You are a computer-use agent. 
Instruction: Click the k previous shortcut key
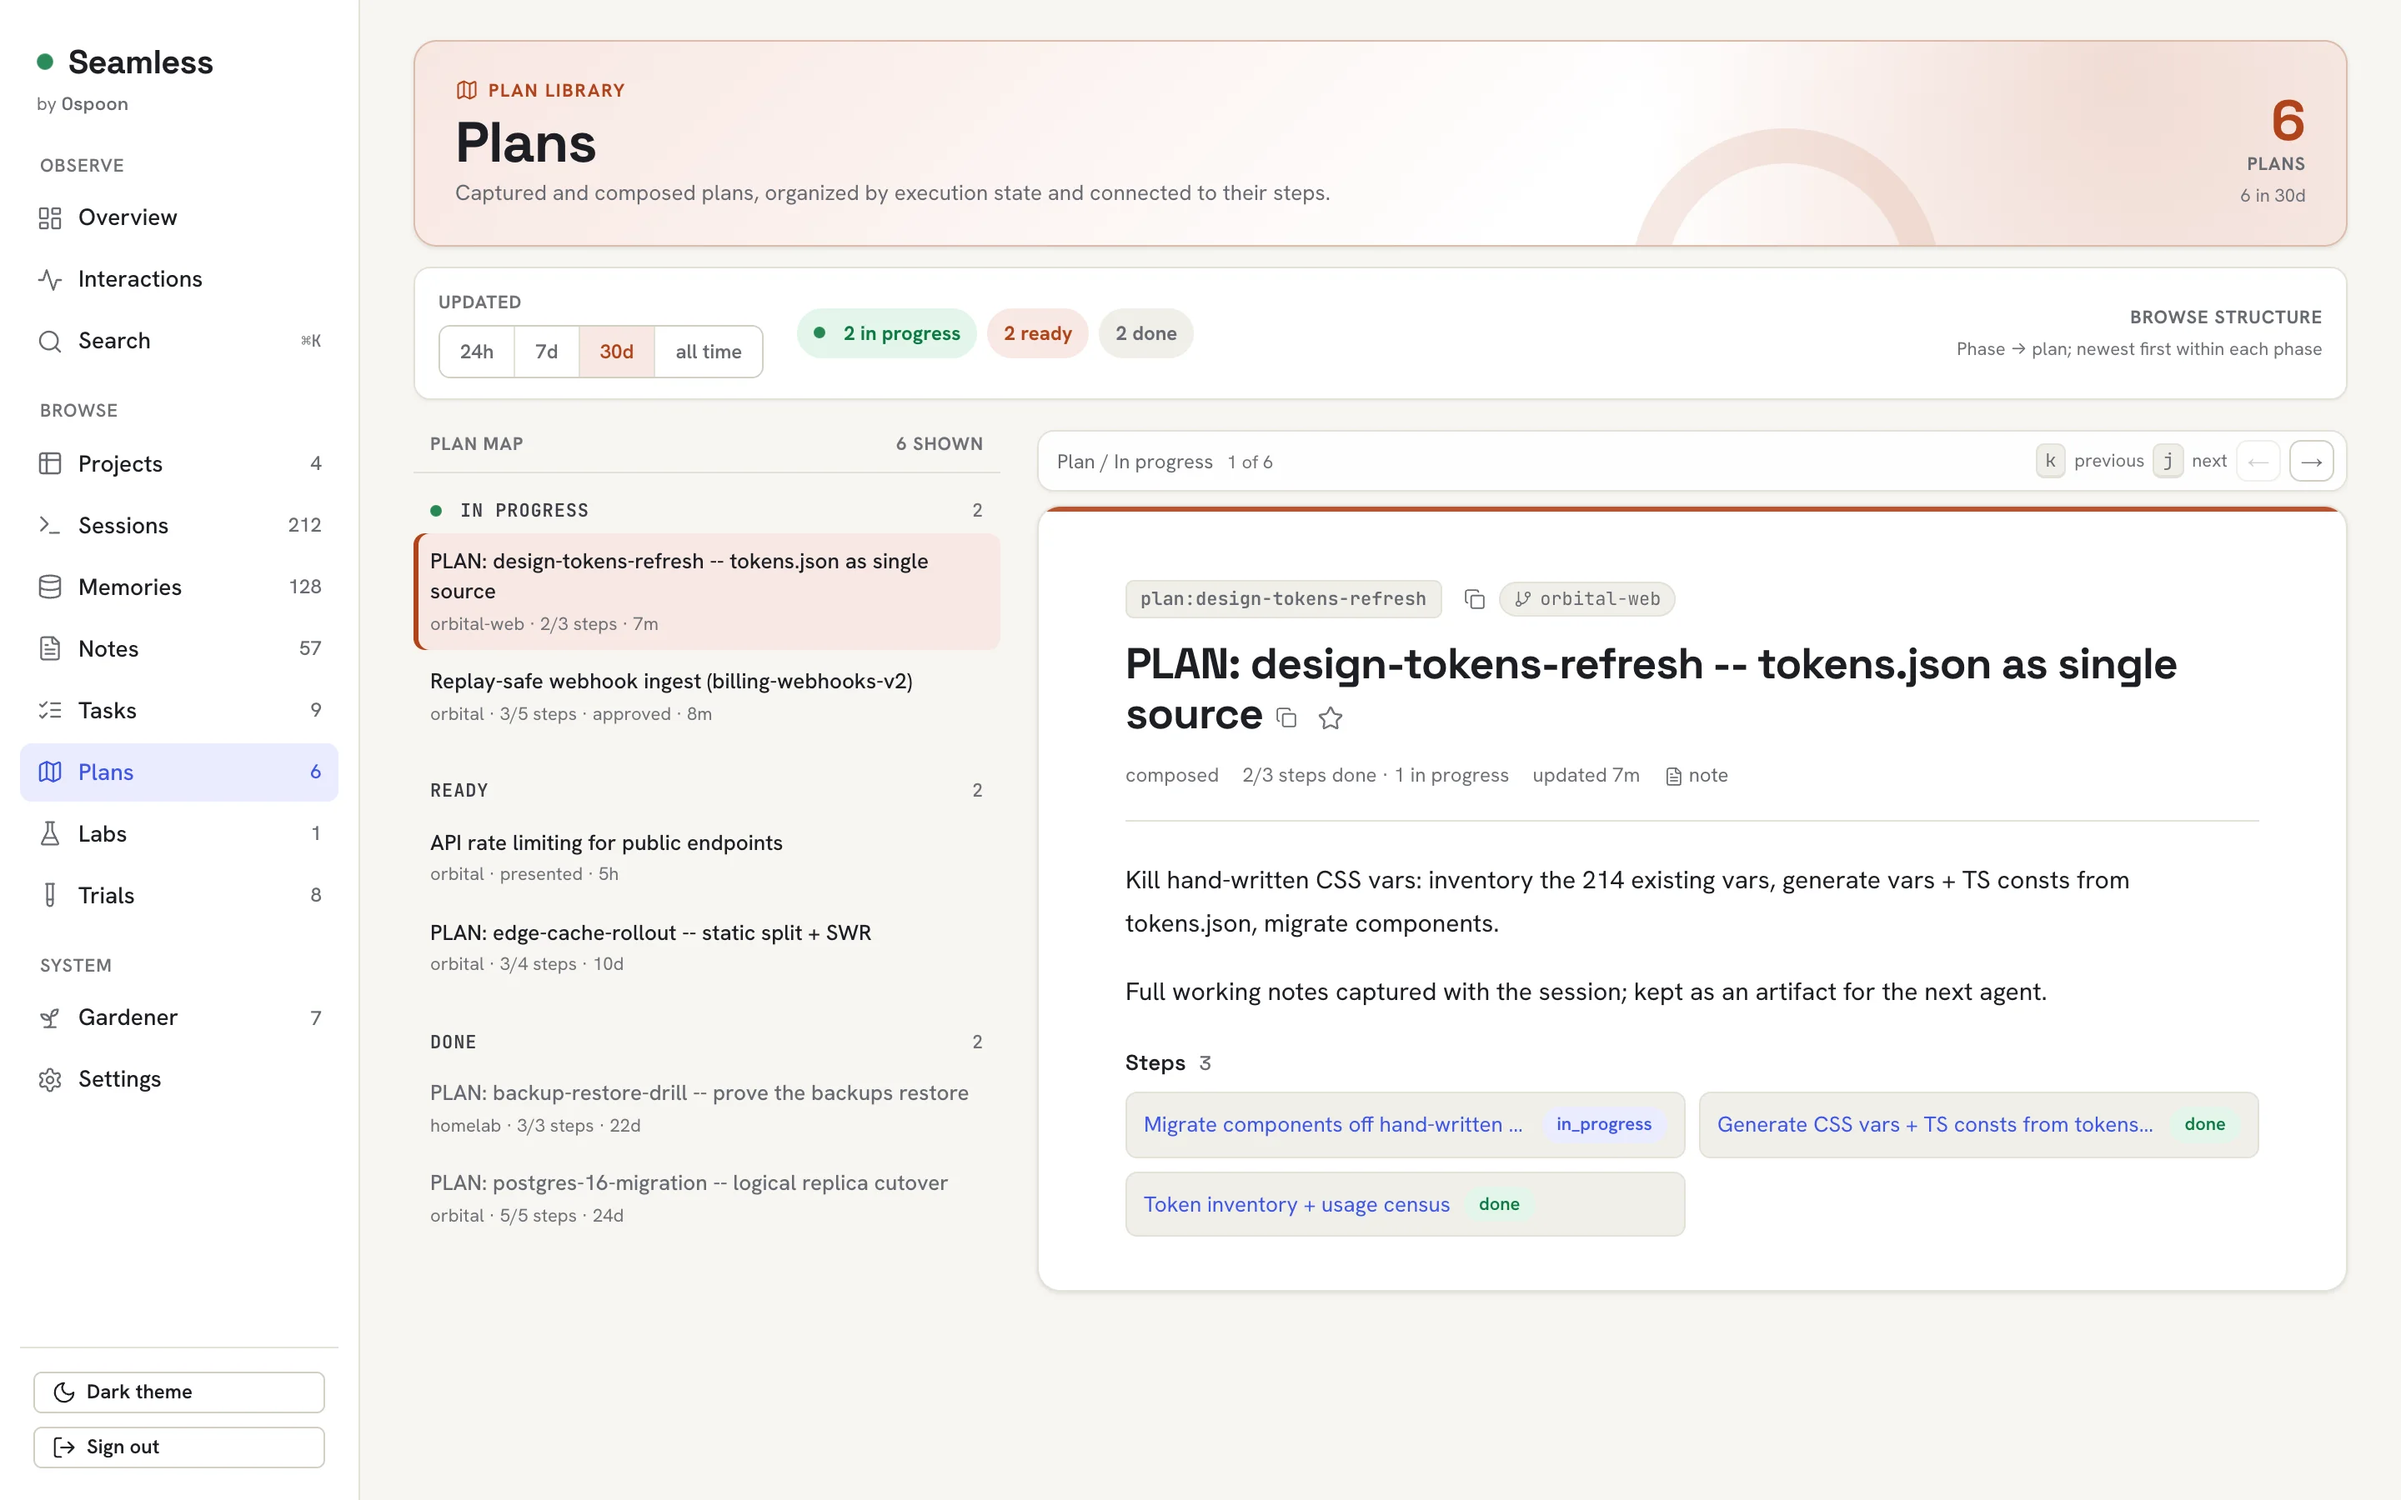coord(2050,460)
